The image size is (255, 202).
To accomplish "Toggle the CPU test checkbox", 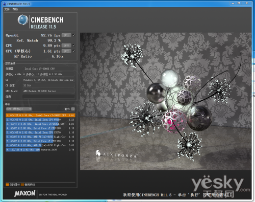I will [73, 46].
